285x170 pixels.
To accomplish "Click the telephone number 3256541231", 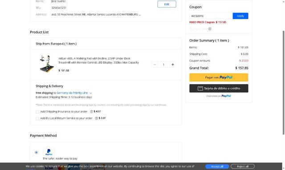I will [x=59, y=8].
